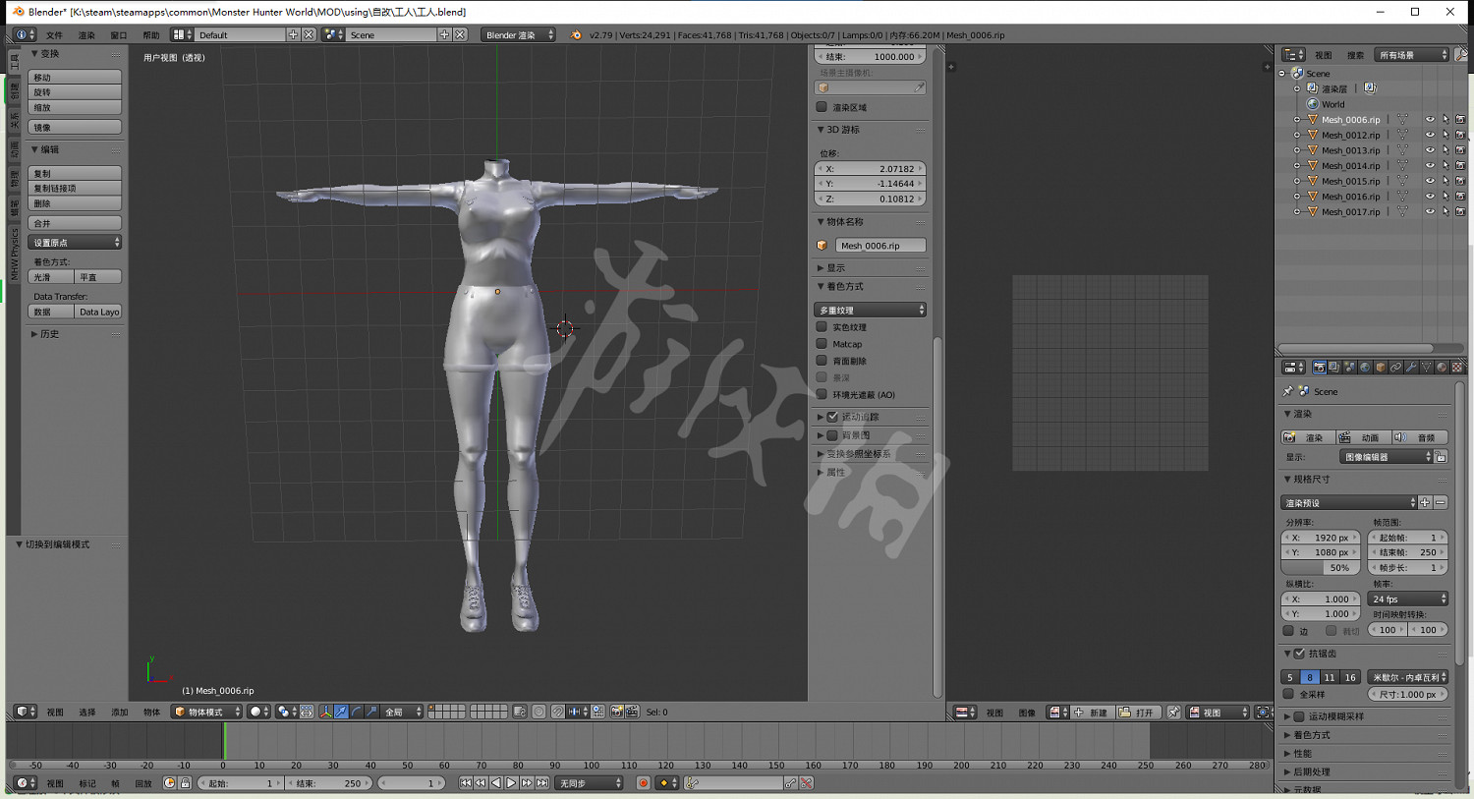Viewport: 1474px width, 799px height.
Task: Open the 物体模式 object mode dropdown
Action: [x=206, y=712]
